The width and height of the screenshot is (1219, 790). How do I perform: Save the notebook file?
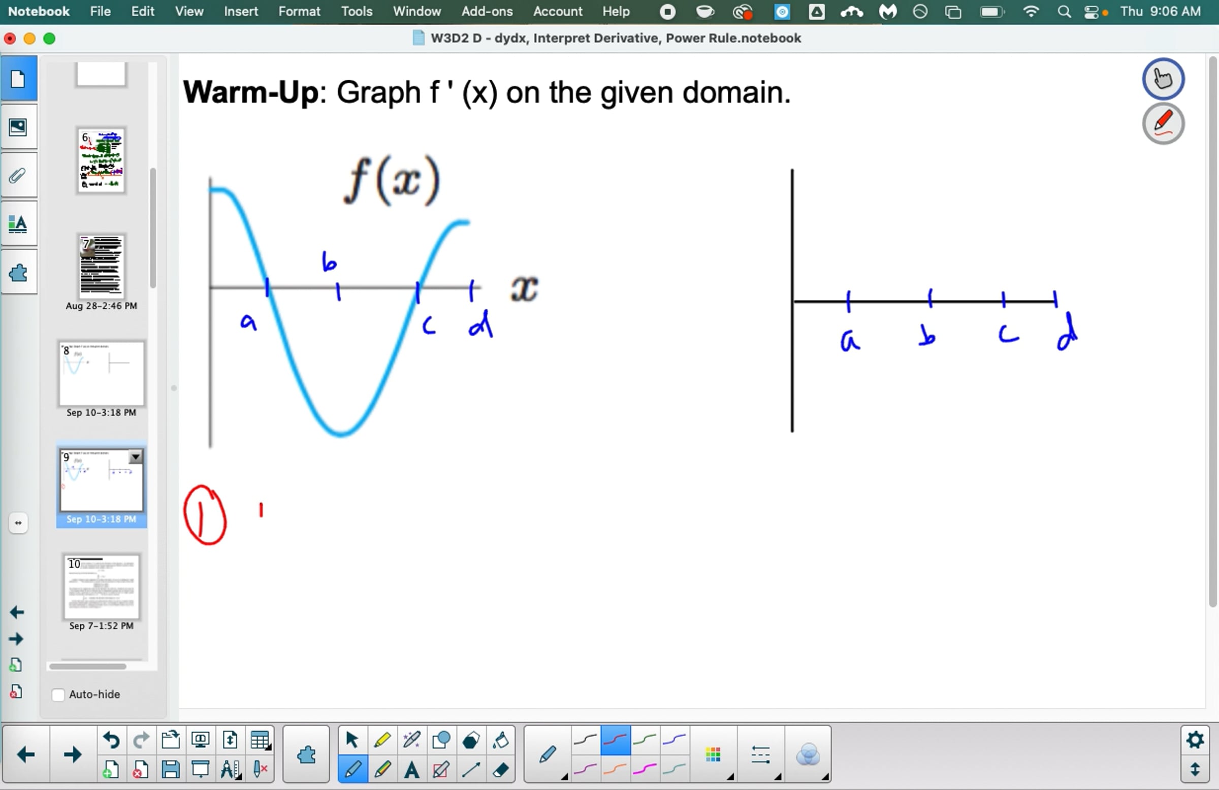pyautogui.click(x=171, y=770)
